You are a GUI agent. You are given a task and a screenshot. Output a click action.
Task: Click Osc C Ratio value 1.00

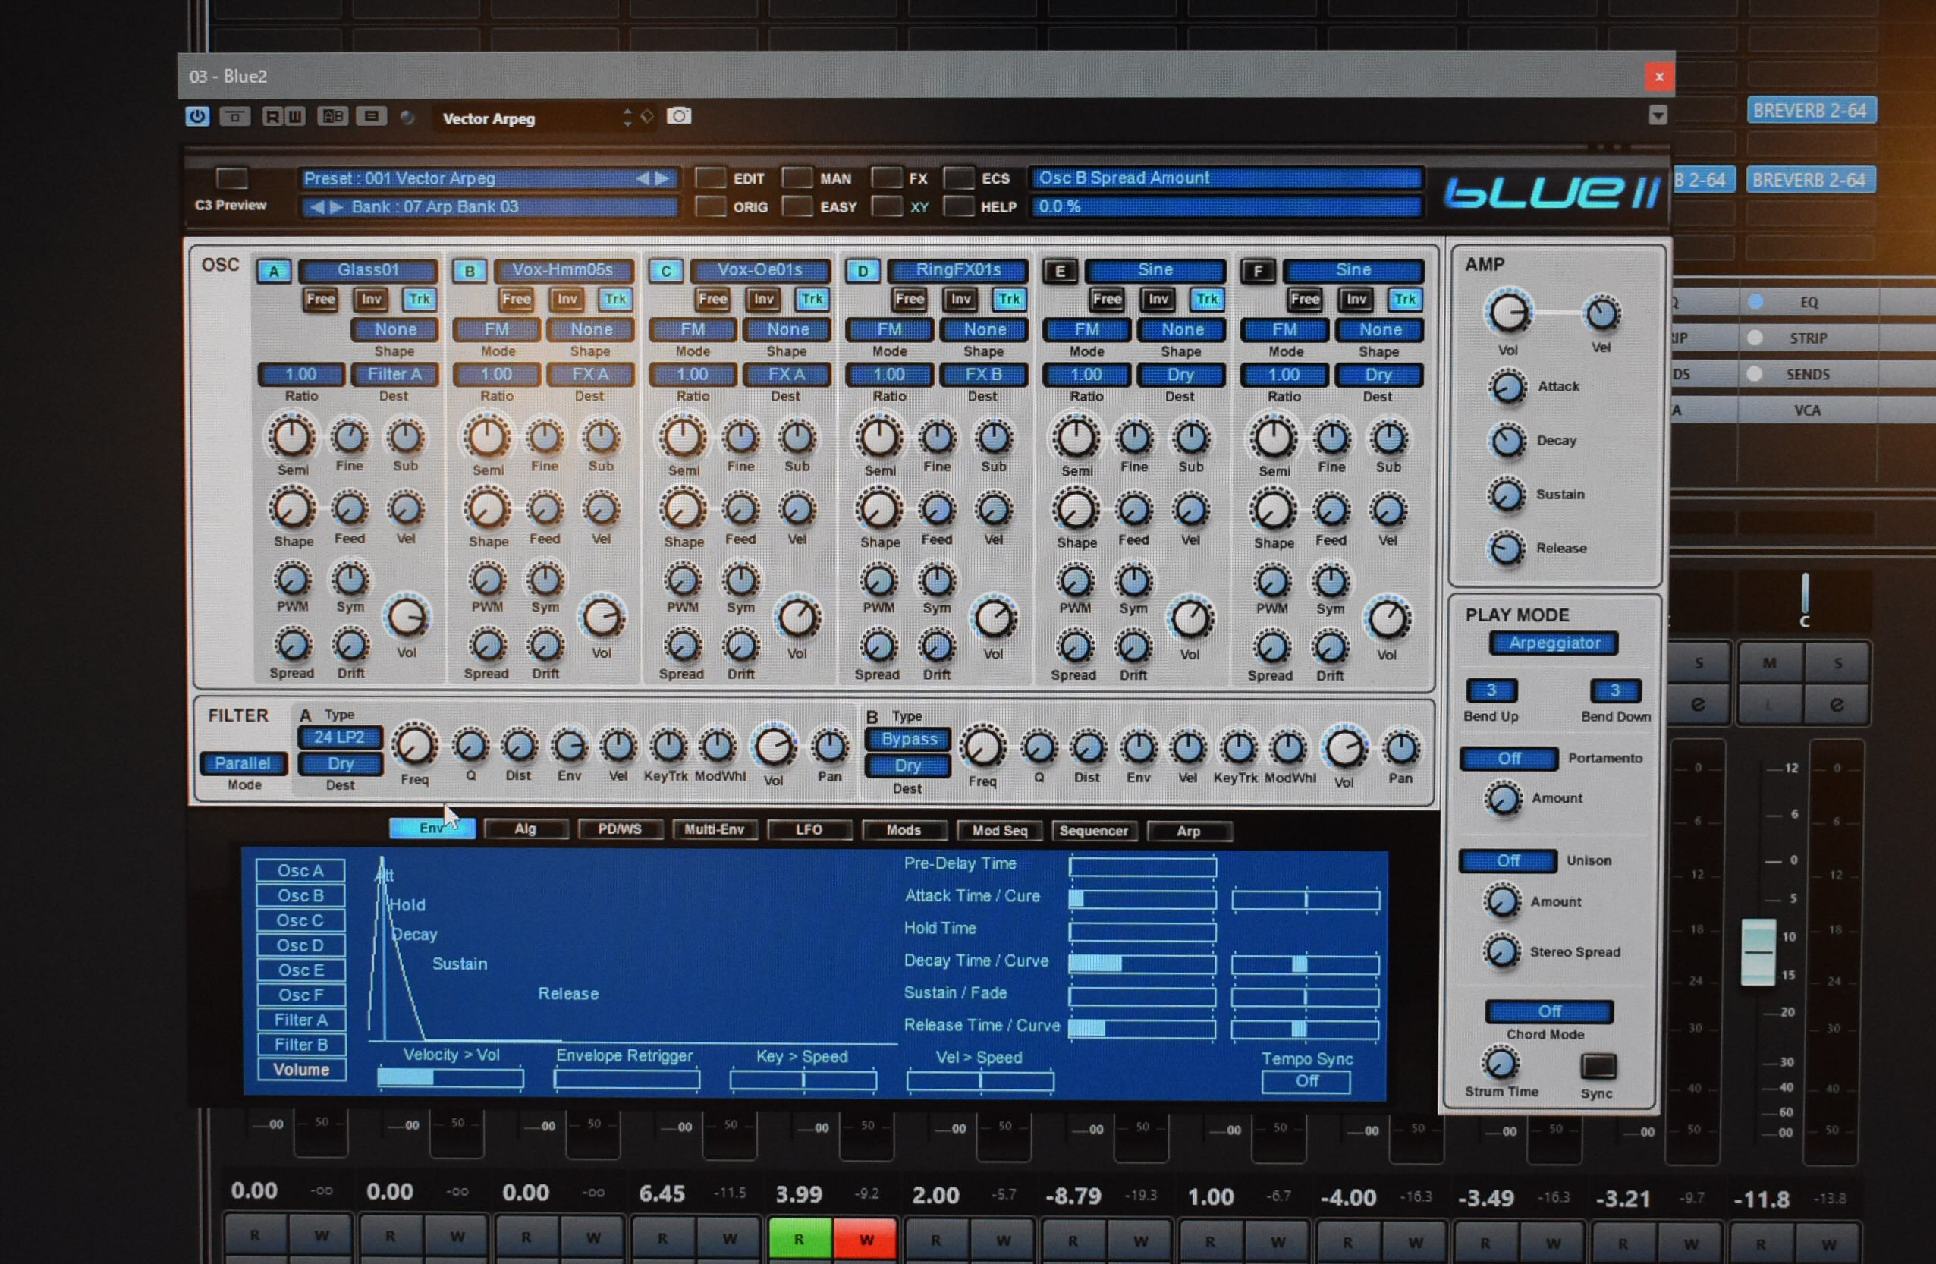693,374
